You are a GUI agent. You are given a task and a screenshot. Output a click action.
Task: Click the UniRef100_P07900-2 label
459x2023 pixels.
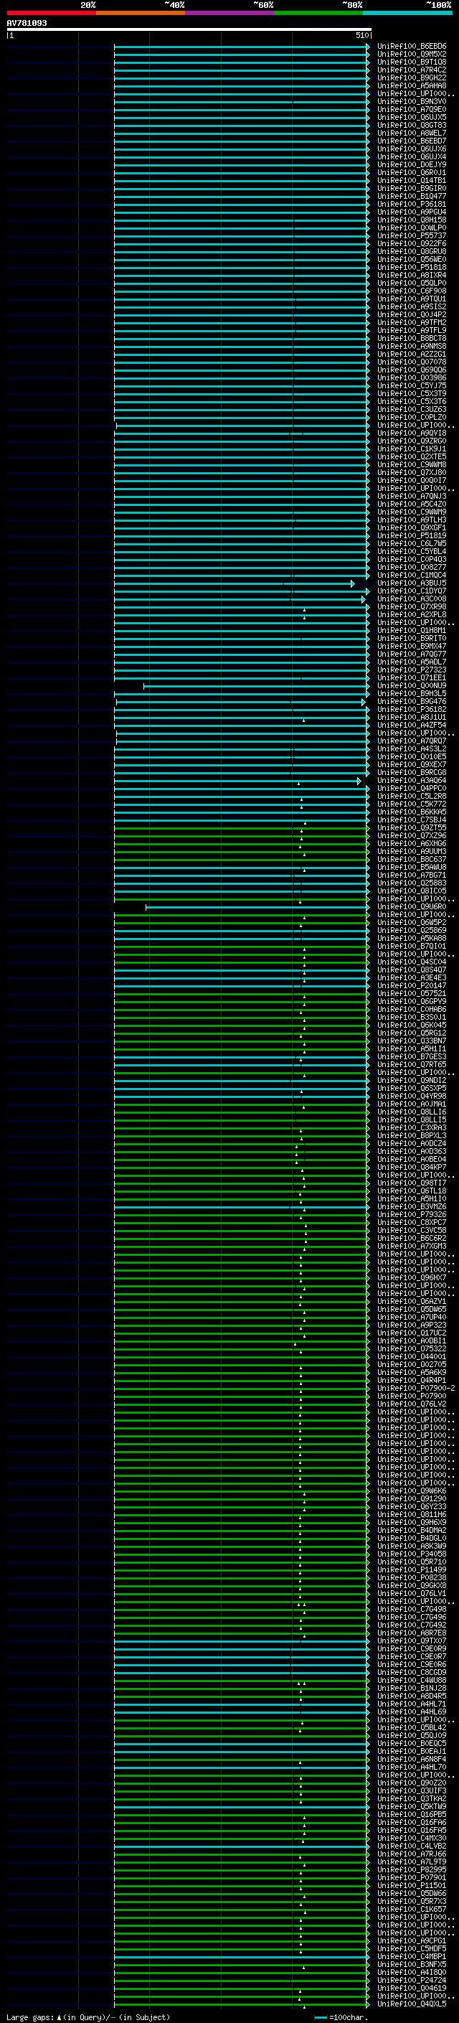pyautogui.click(x=416, y=1389)
